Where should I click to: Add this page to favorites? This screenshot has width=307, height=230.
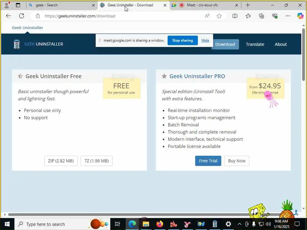[219, 16]
